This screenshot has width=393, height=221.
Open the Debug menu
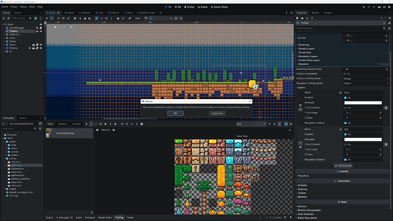pos(23,7)
